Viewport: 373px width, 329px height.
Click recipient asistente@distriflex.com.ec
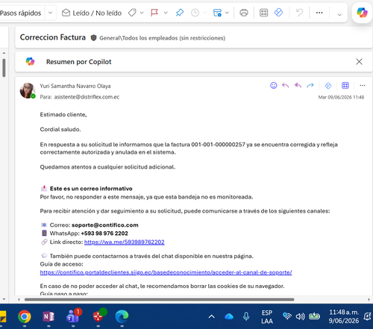tap(87, 97)
